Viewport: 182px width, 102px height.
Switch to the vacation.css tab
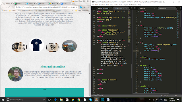click(x=163, y=8)
